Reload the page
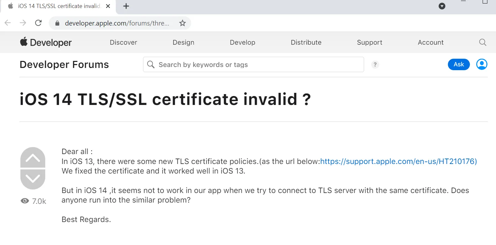This screenshot has width=496, height=245. click(x=39, y=23)
